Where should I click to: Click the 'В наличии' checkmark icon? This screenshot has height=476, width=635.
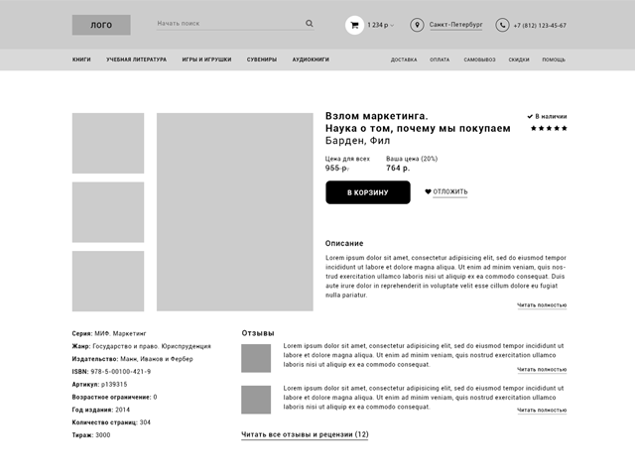(530, 117)
